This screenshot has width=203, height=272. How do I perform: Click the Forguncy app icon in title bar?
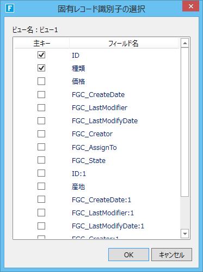[10, 9]
